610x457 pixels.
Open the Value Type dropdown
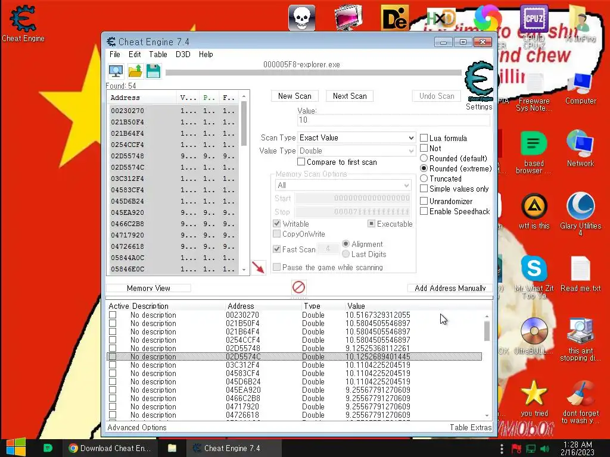tap(356, 151)
